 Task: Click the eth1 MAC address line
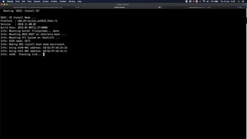pyautogui.click(x=34, y=51)
